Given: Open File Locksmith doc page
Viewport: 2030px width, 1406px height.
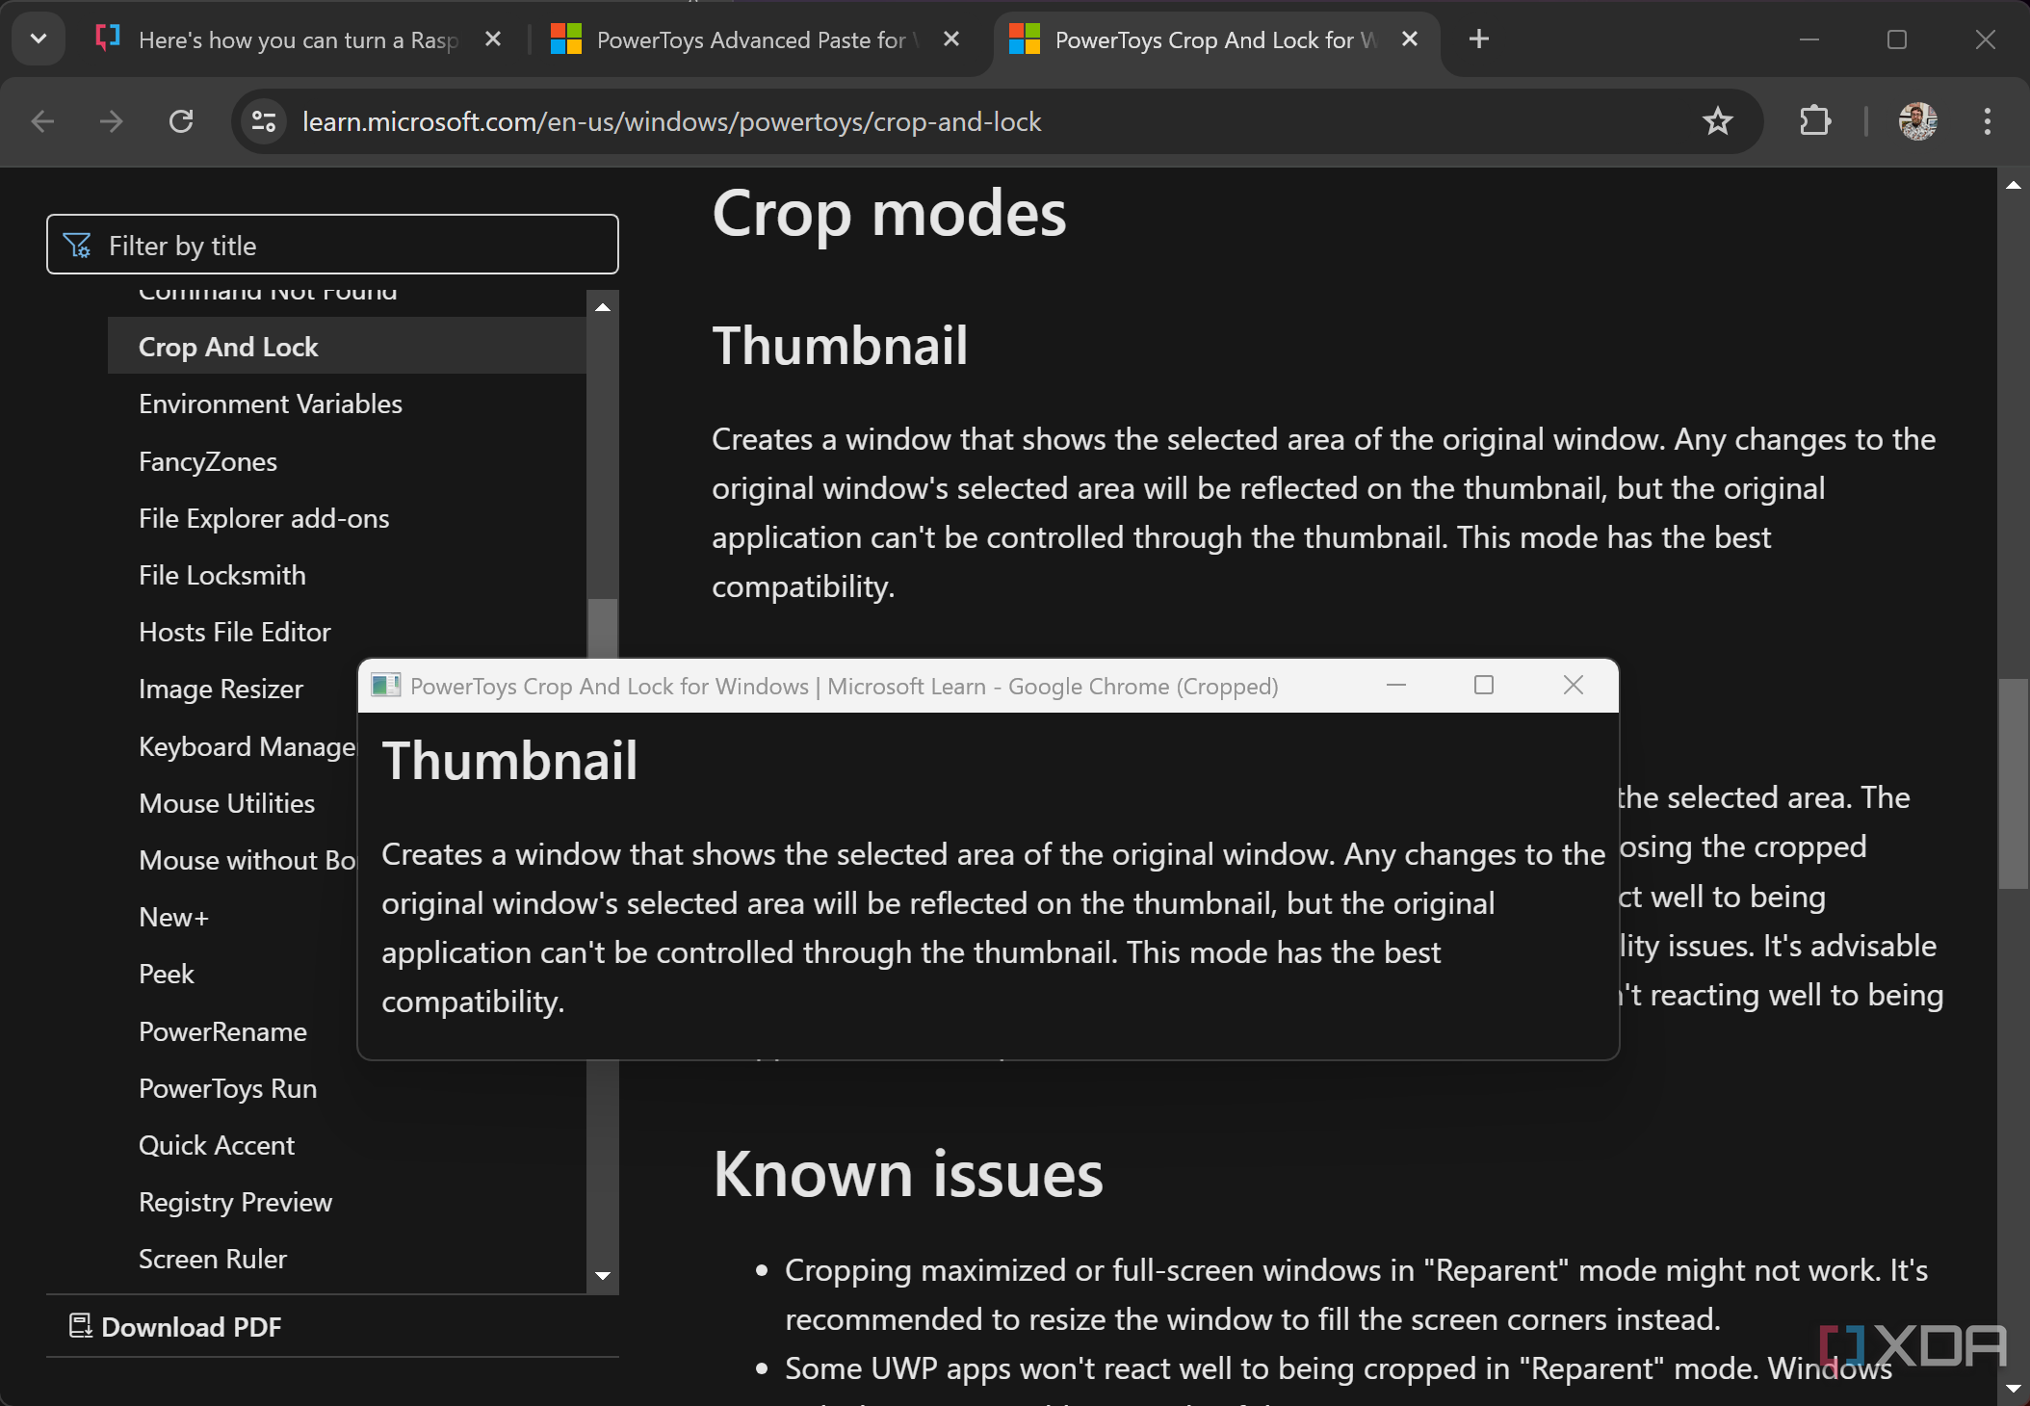Looking at the screenshot, I should (x=222, y=575).
